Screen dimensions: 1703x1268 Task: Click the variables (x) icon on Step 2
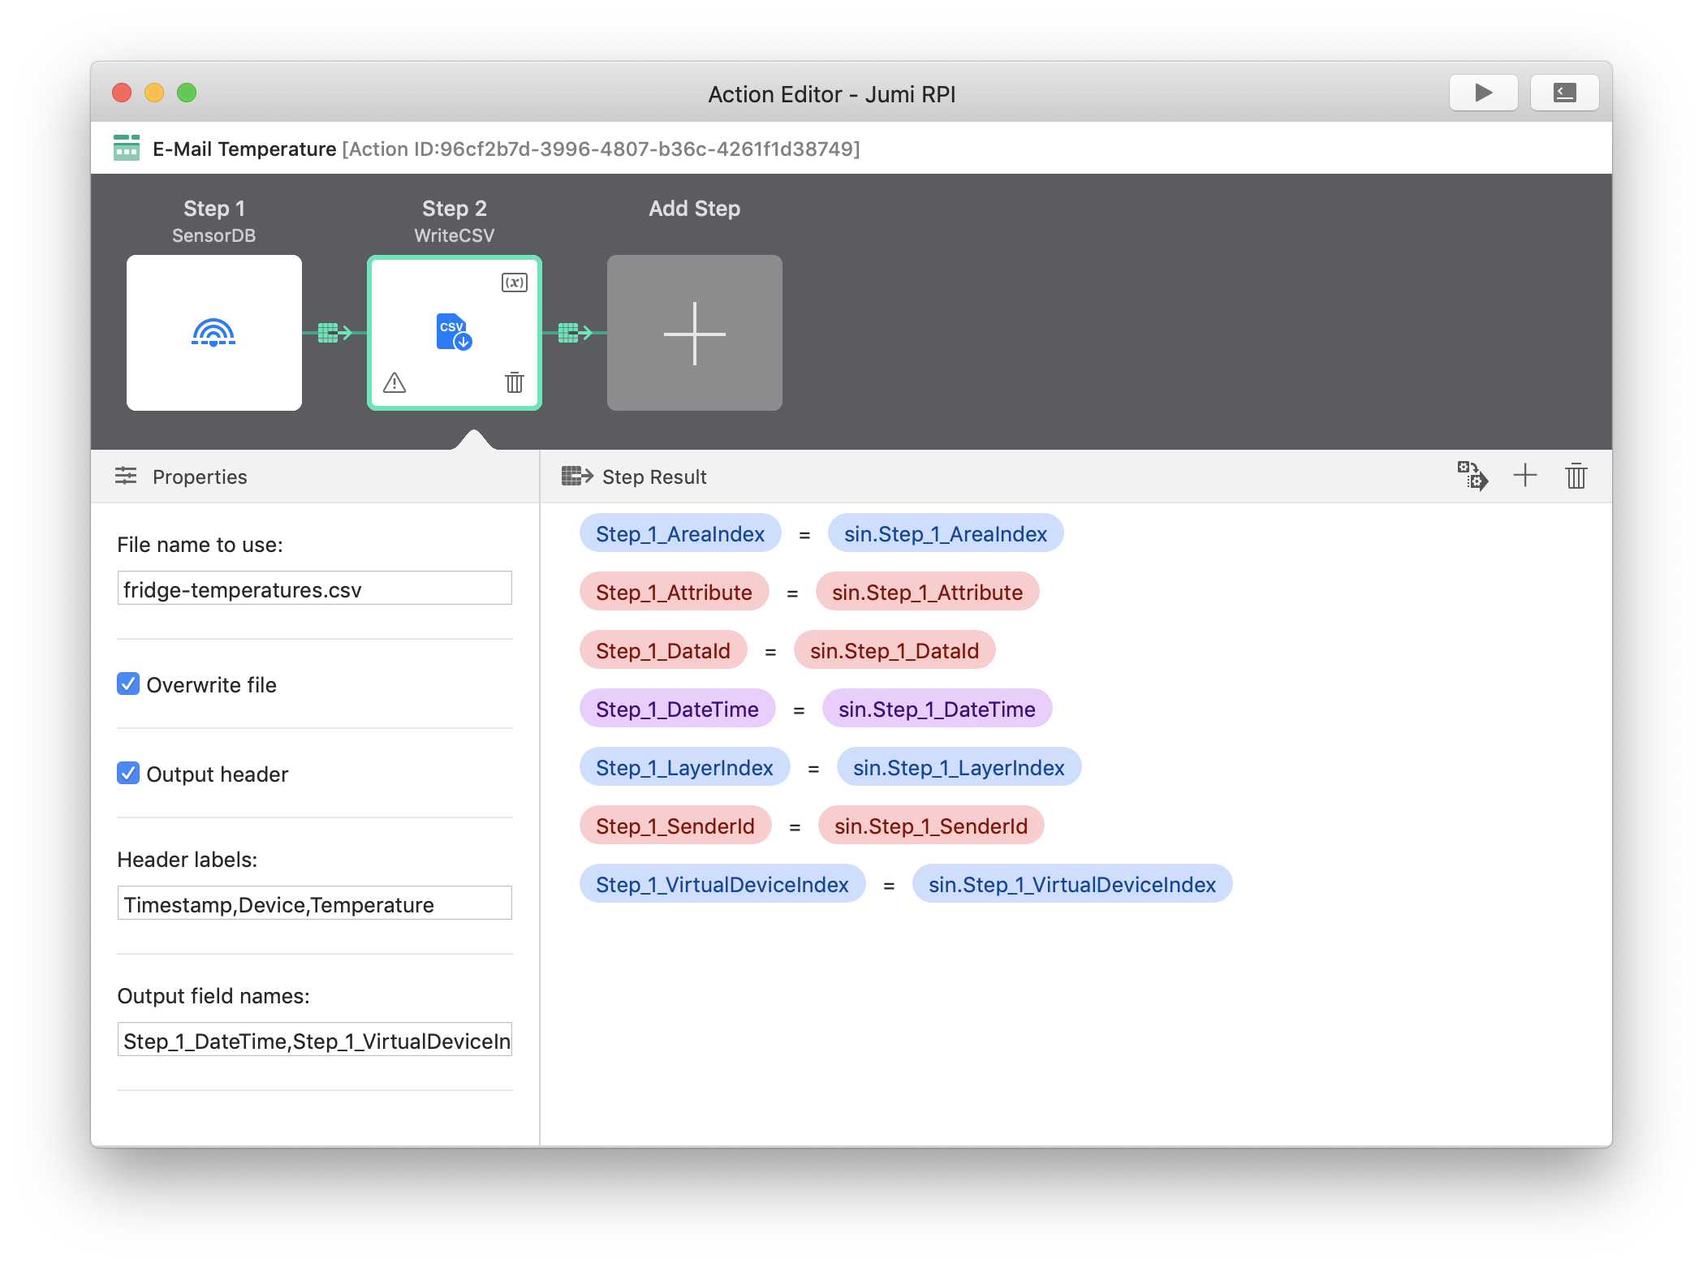(515, 282)
